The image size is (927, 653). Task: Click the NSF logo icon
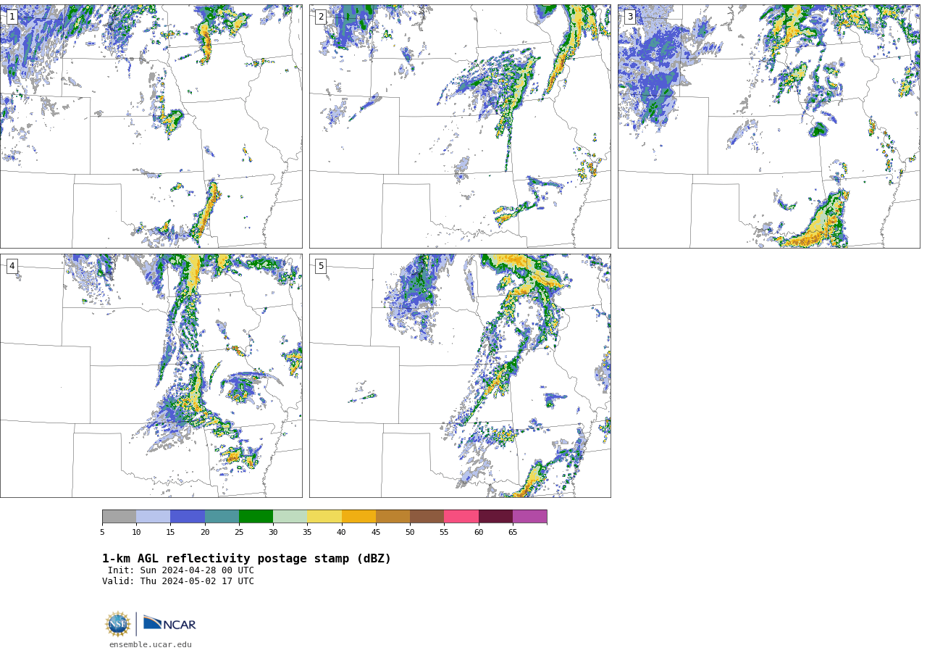pos(117,624)
